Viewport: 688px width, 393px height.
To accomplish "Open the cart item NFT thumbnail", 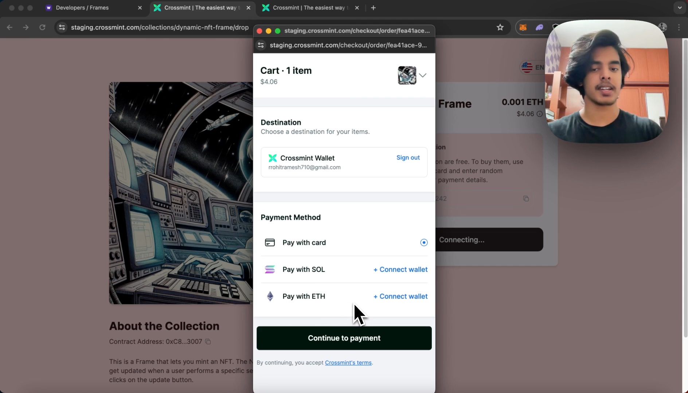I will coord(407,75).
